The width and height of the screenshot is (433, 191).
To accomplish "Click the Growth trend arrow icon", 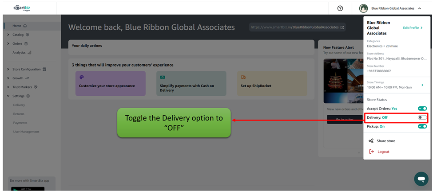I will pos(27,78).
